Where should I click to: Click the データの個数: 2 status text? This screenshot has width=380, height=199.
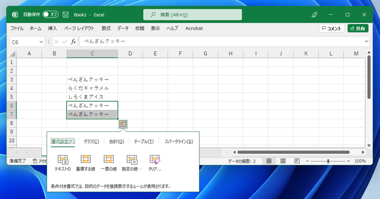point(241,161)
